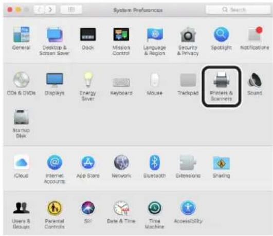This screenshot has width=273, height=236.
Task: Close the System Preferences window
Action: 10,10
